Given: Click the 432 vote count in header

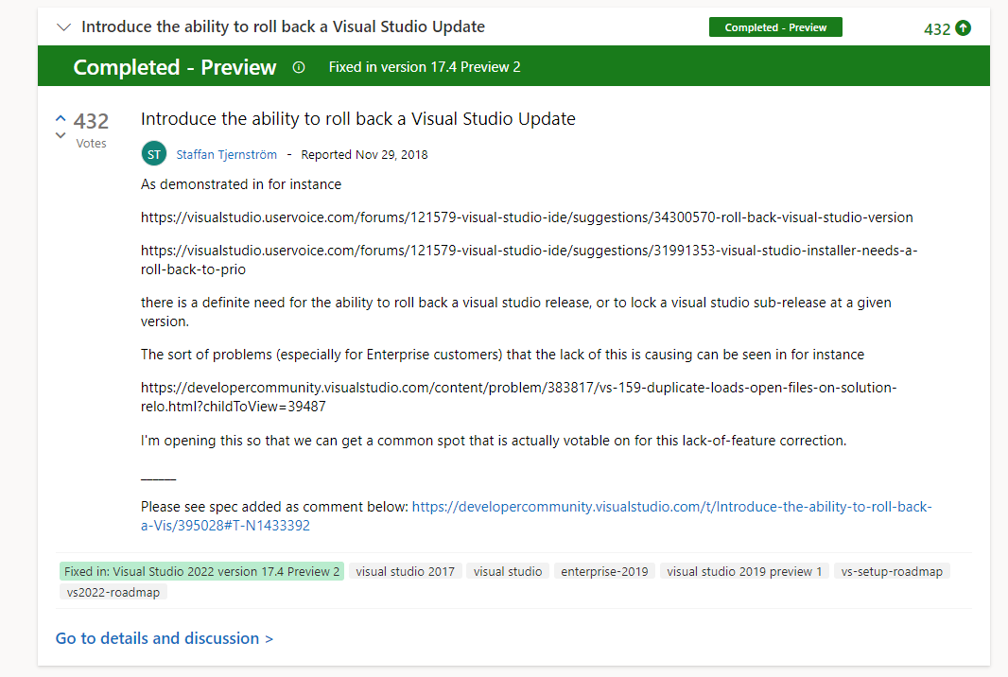Looking at the screenshot, I should click(937, 29).
